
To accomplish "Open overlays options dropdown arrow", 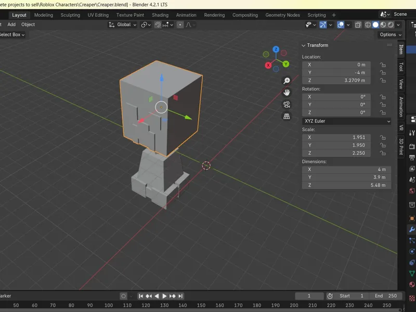I will pos(348,24).
